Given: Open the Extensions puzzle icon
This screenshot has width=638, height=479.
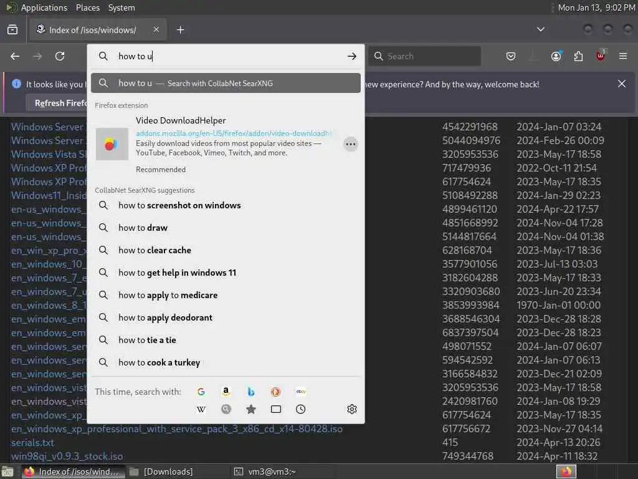Looking at the screenshot, I should (578, 56).
